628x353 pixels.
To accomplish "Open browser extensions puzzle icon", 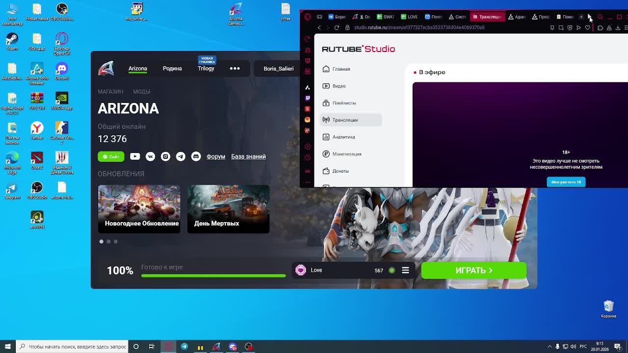I will pos(600,28).
